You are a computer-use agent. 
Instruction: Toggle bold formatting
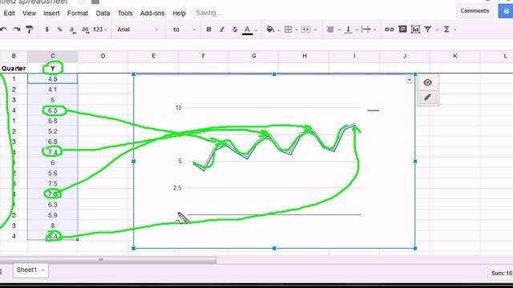pos(208,30)
